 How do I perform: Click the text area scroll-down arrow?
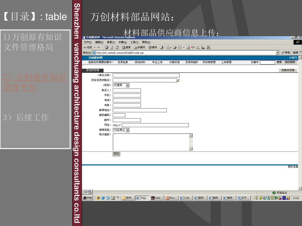pyautogui.click(x=191, y=149)
